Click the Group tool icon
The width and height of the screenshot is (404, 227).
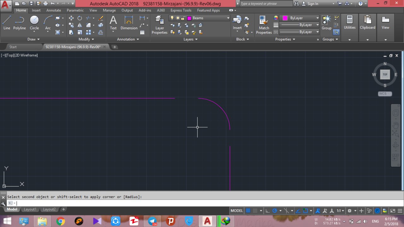pos(327,23)
